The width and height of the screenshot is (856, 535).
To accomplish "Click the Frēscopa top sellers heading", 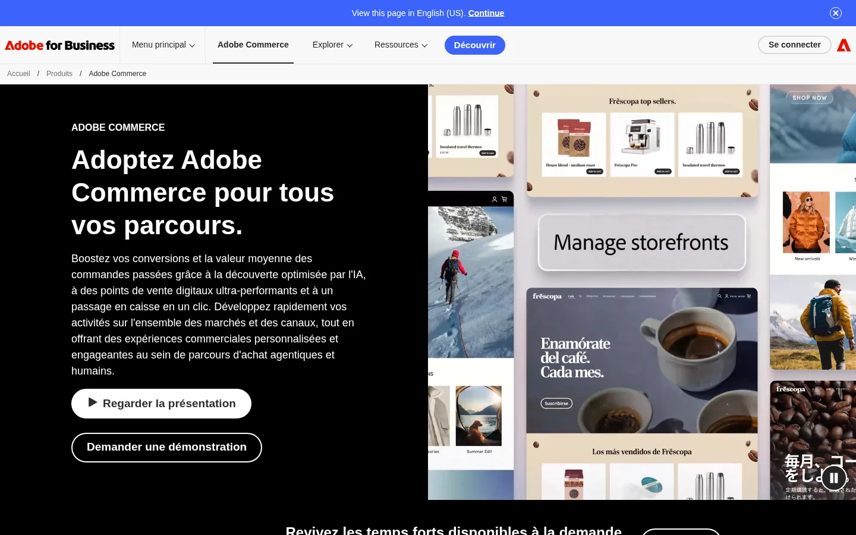I will [642, 102].
